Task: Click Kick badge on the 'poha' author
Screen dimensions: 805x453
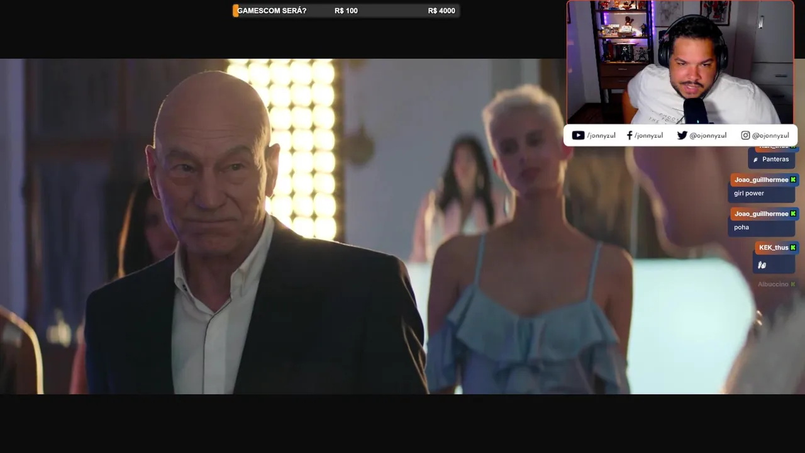Action: 793,213
